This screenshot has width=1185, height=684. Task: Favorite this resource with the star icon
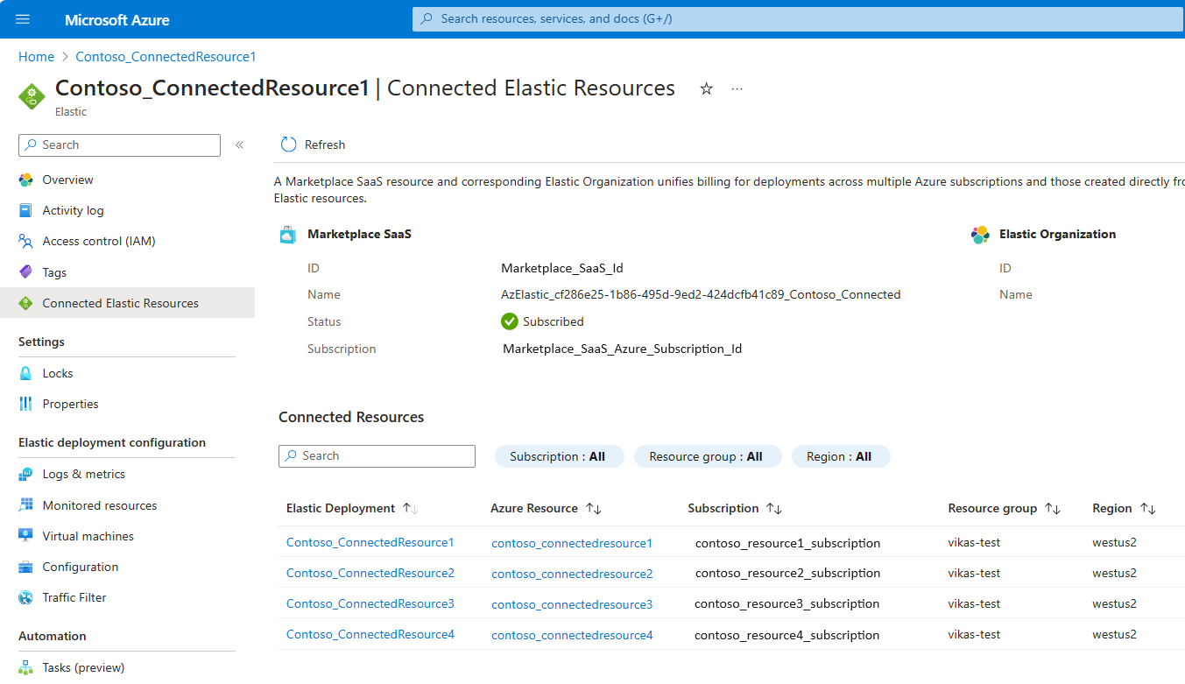tap(706, 88)
